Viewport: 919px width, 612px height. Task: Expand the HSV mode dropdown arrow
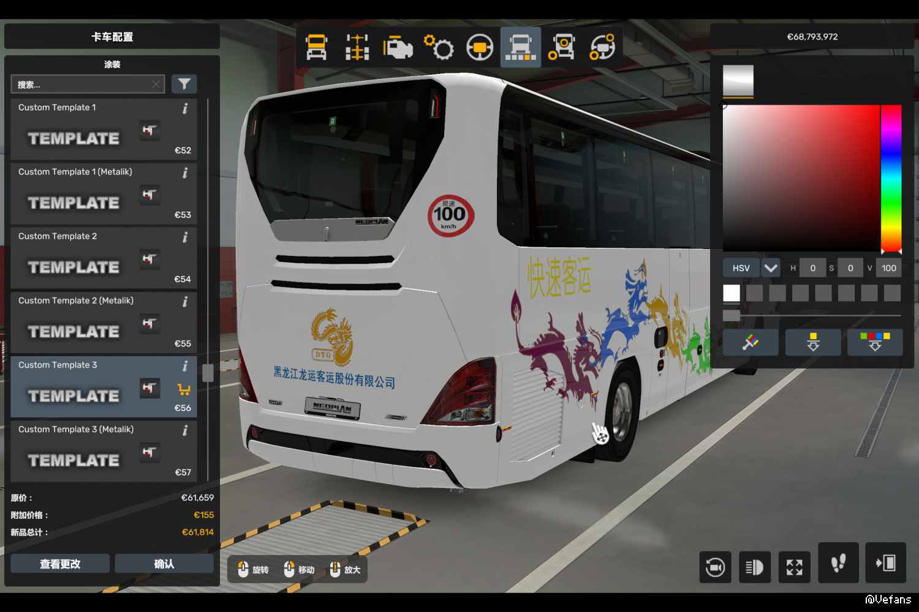tap(771, 268)
